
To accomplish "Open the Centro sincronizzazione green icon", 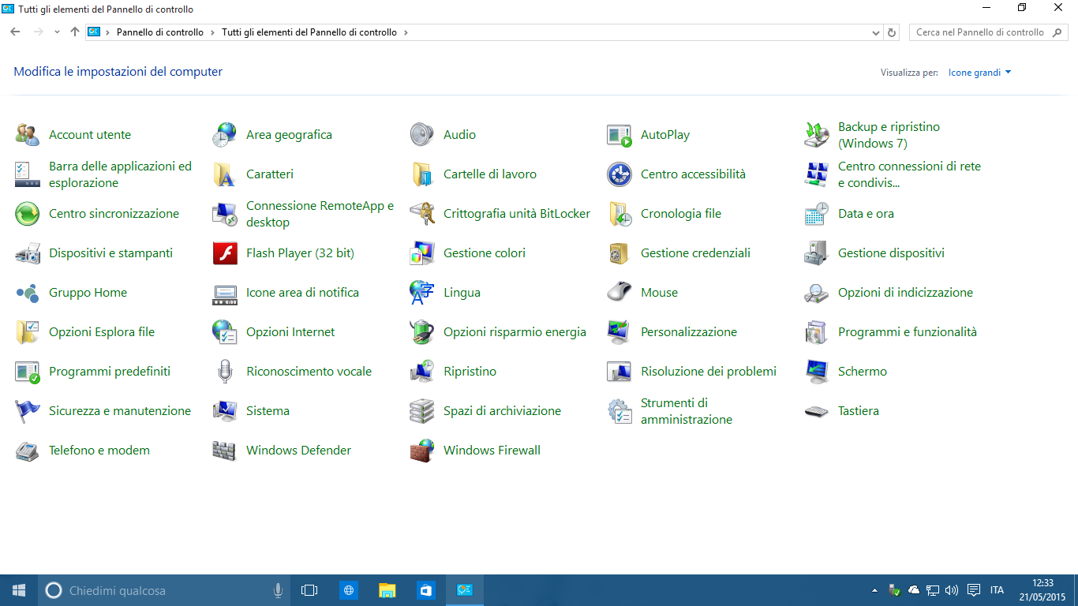I will tap(28, 214).
